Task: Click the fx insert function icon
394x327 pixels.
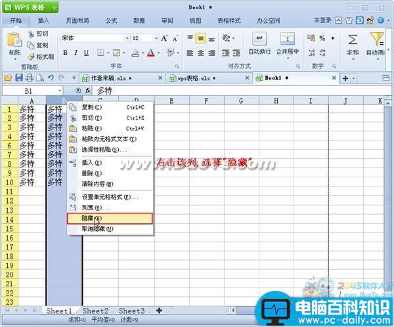Action: click(x=87, y=91)
